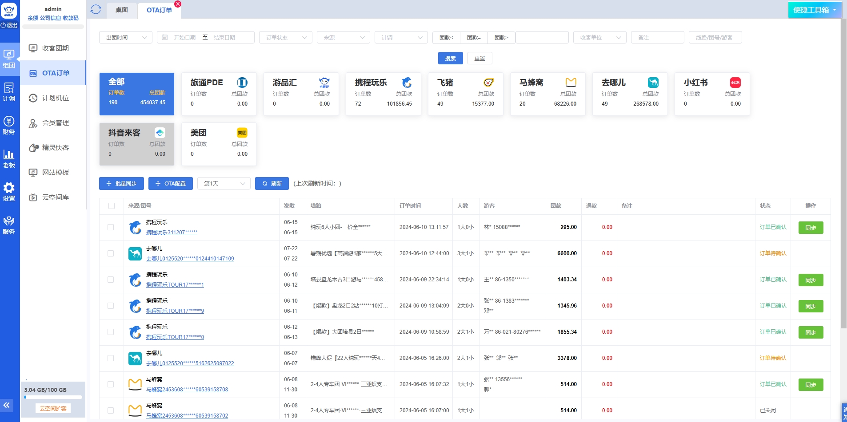Switch to the 桌面 tab
The image size is (847, 422).
[x=122, y=10]
